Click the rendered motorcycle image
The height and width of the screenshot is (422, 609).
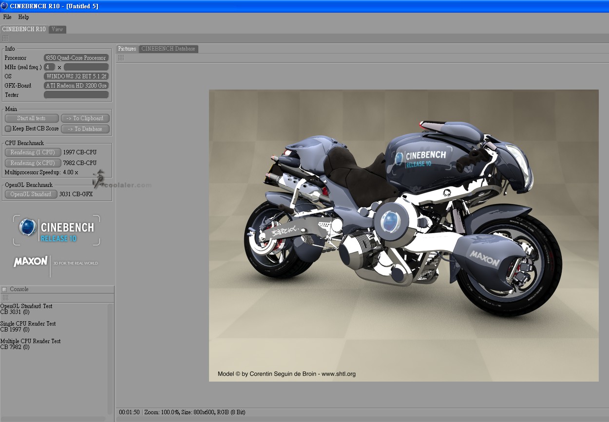pos(403,236)
